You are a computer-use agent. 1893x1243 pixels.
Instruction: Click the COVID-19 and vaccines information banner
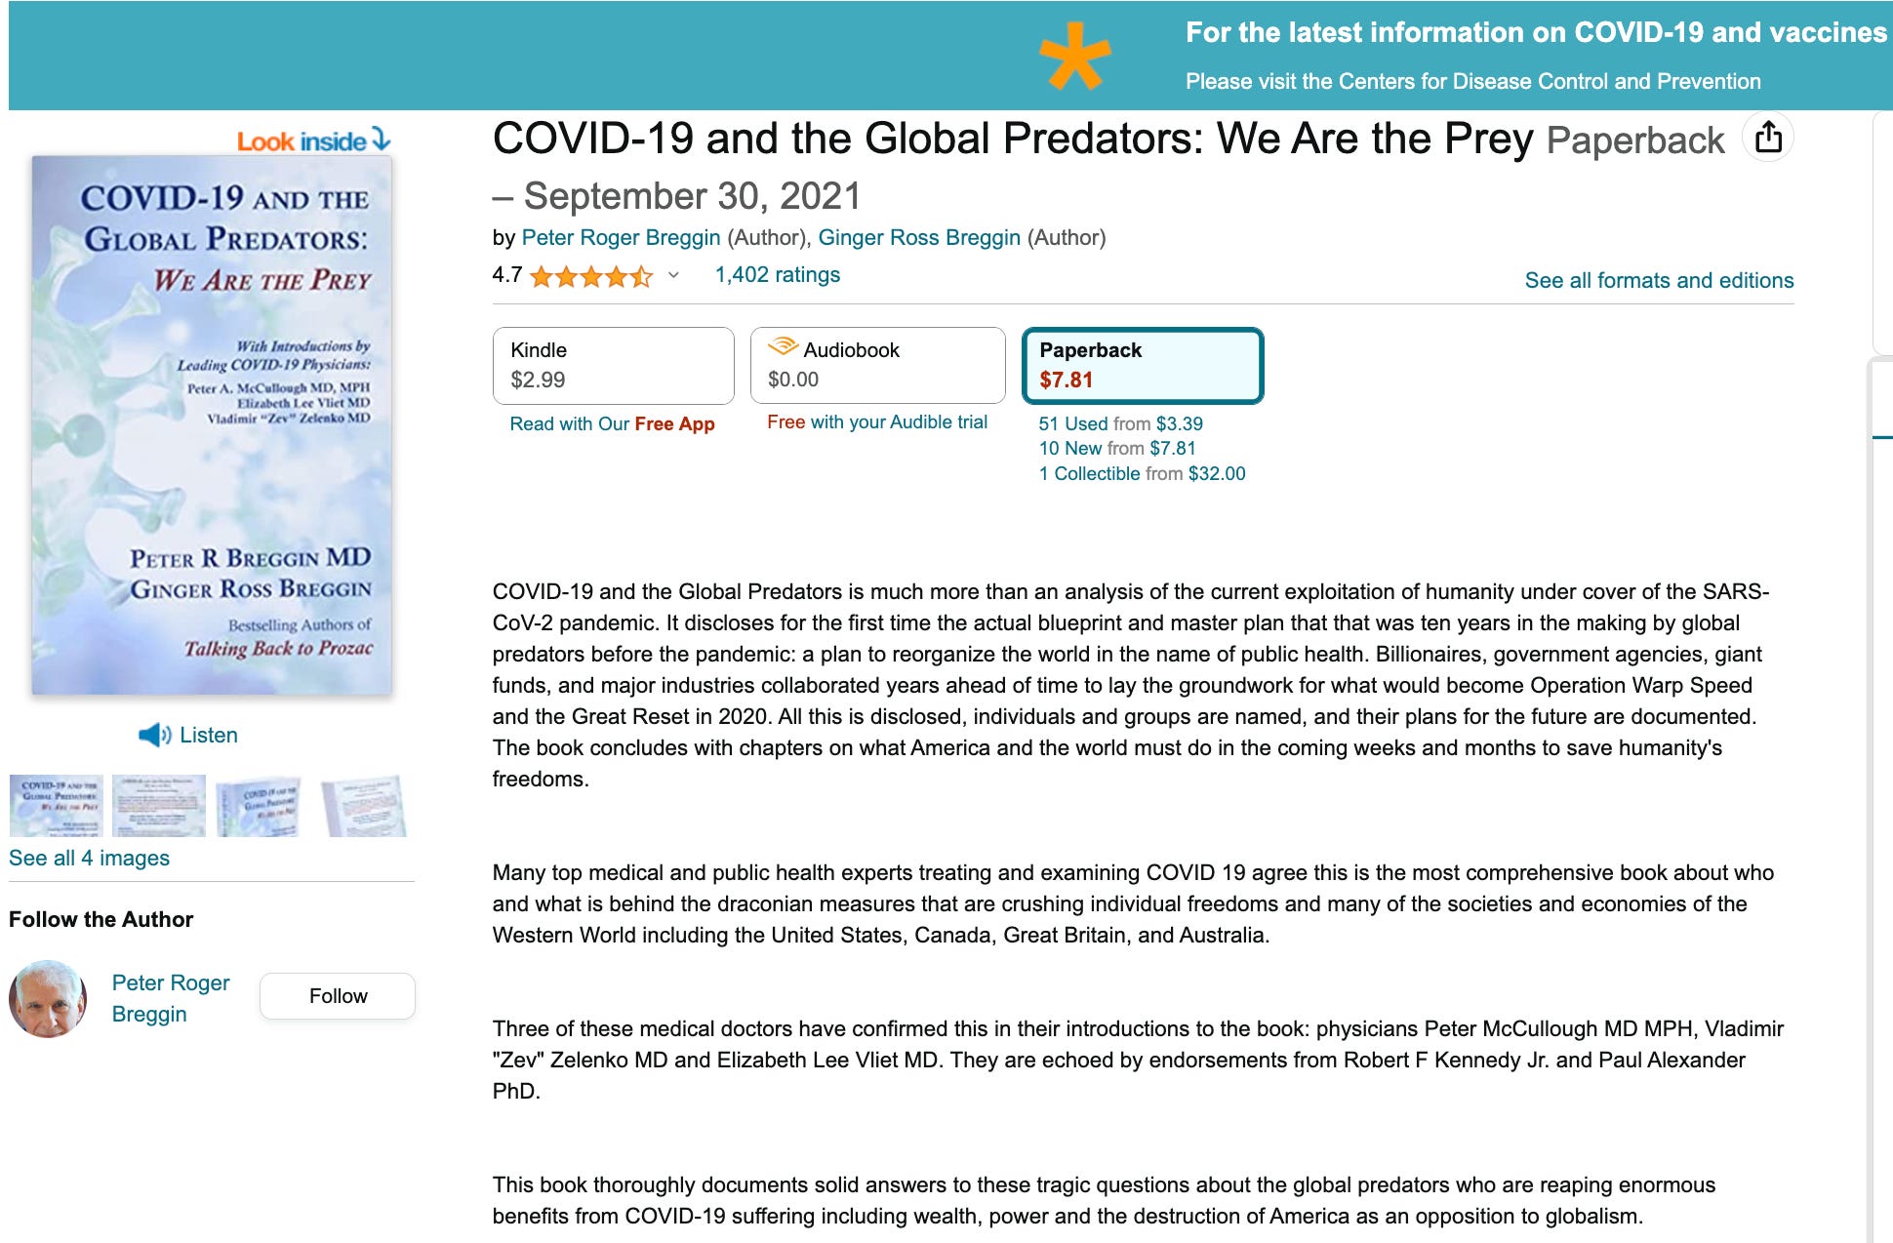point(950,56)
